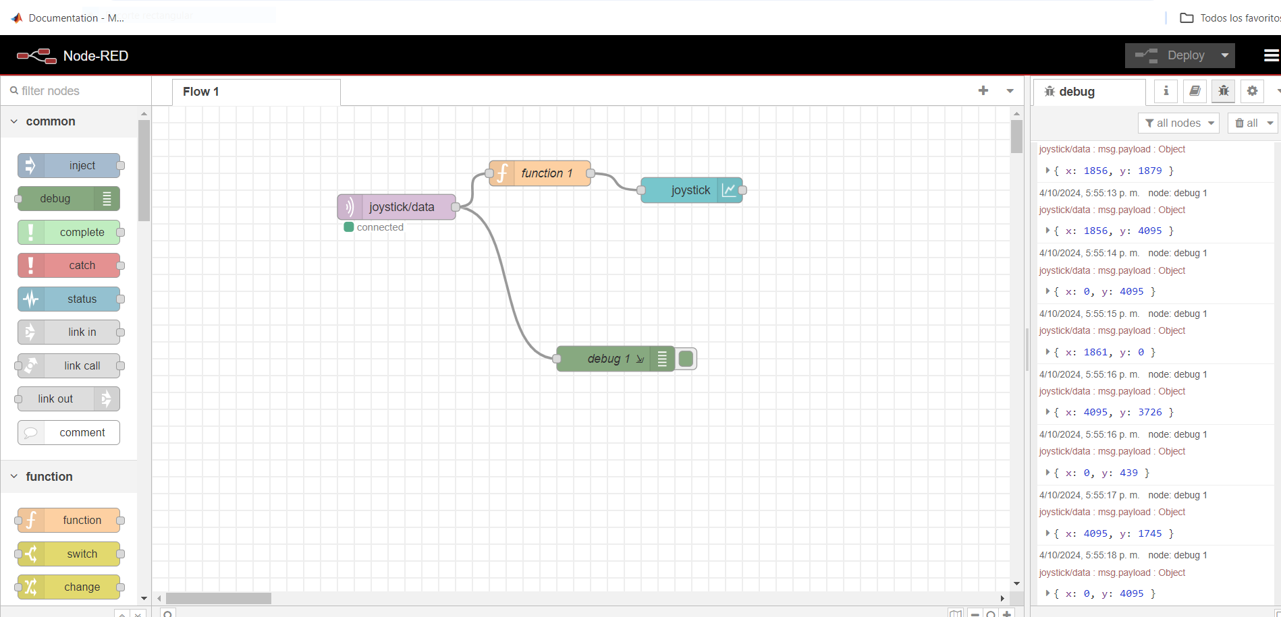
Task: Select the change node in palette
Action: point(69,587)
